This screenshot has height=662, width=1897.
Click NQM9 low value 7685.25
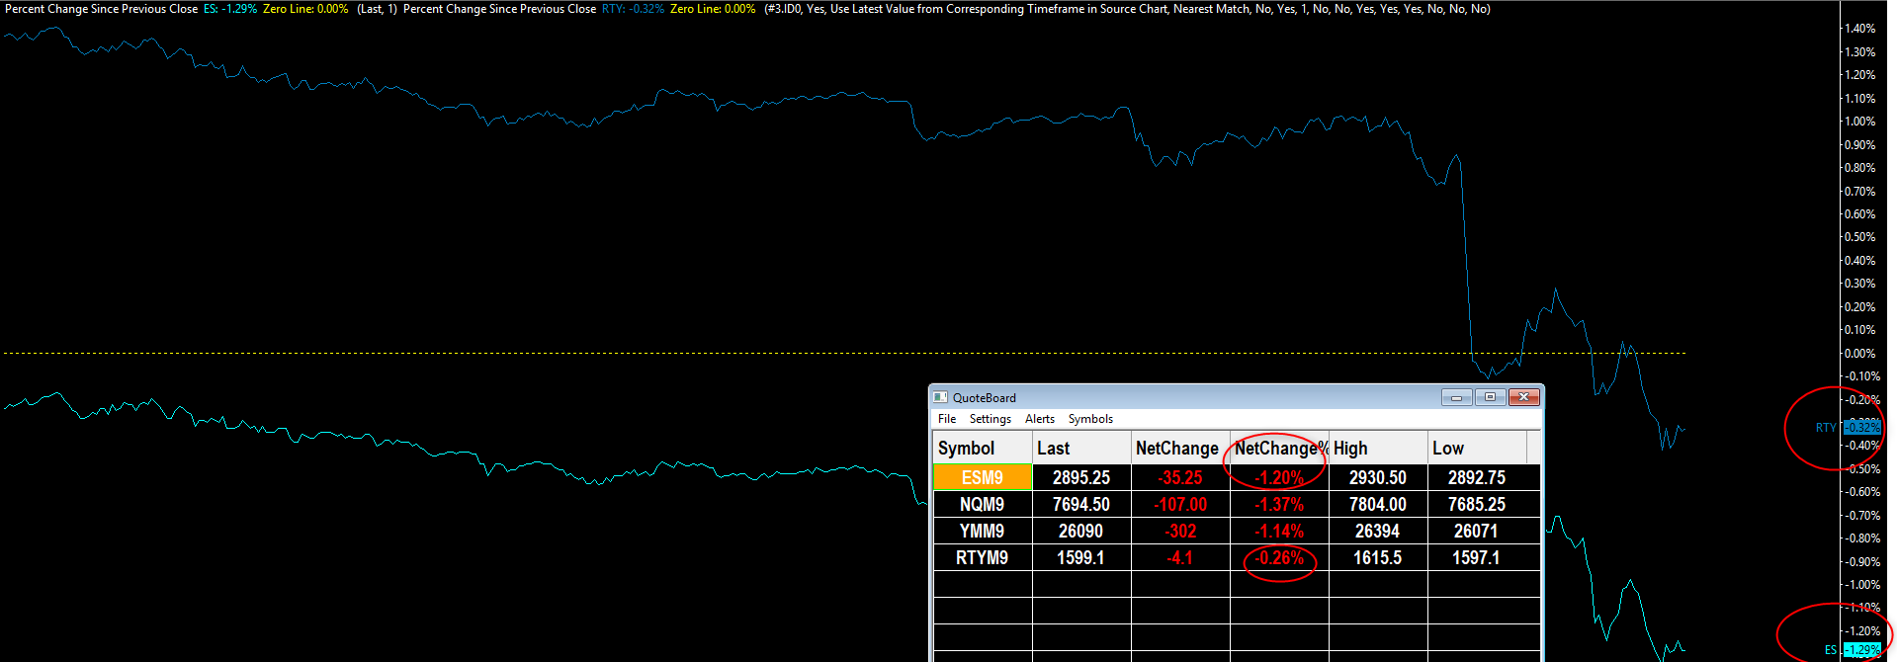pos(1477,504)
